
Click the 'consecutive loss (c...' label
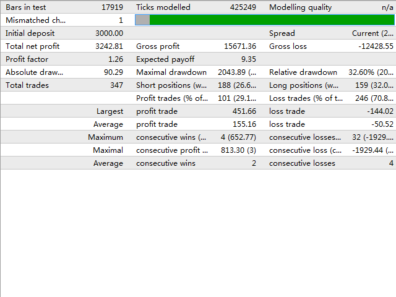[305, 150]
